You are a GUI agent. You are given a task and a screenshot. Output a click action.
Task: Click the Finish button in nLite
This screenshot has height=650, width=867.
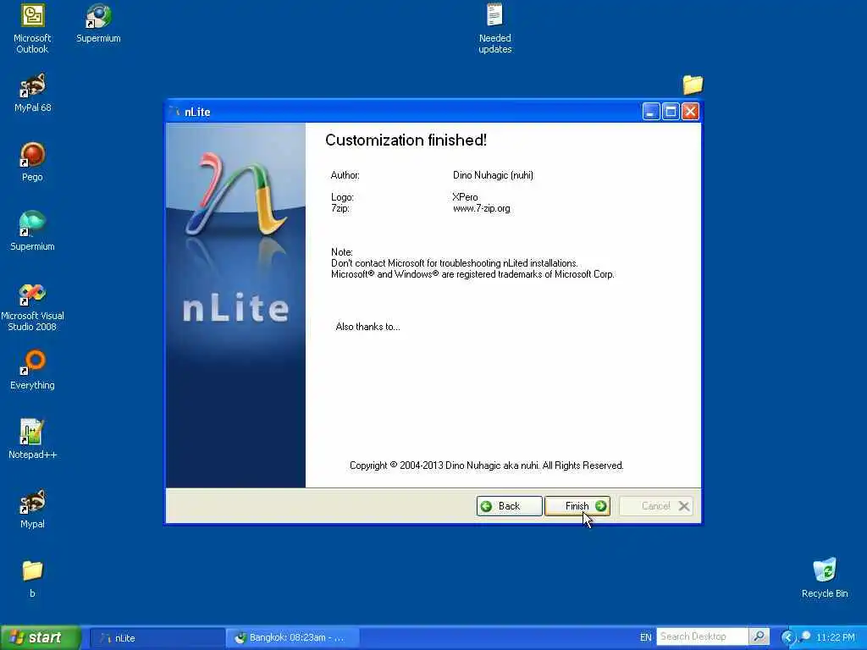click(x=577, y=506)
